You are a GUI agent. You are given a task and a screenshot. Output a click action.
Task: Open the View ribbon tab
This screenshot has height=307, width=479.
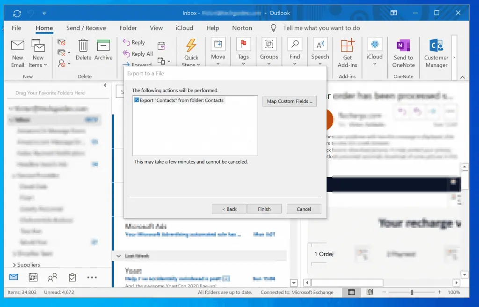point(156,28)
